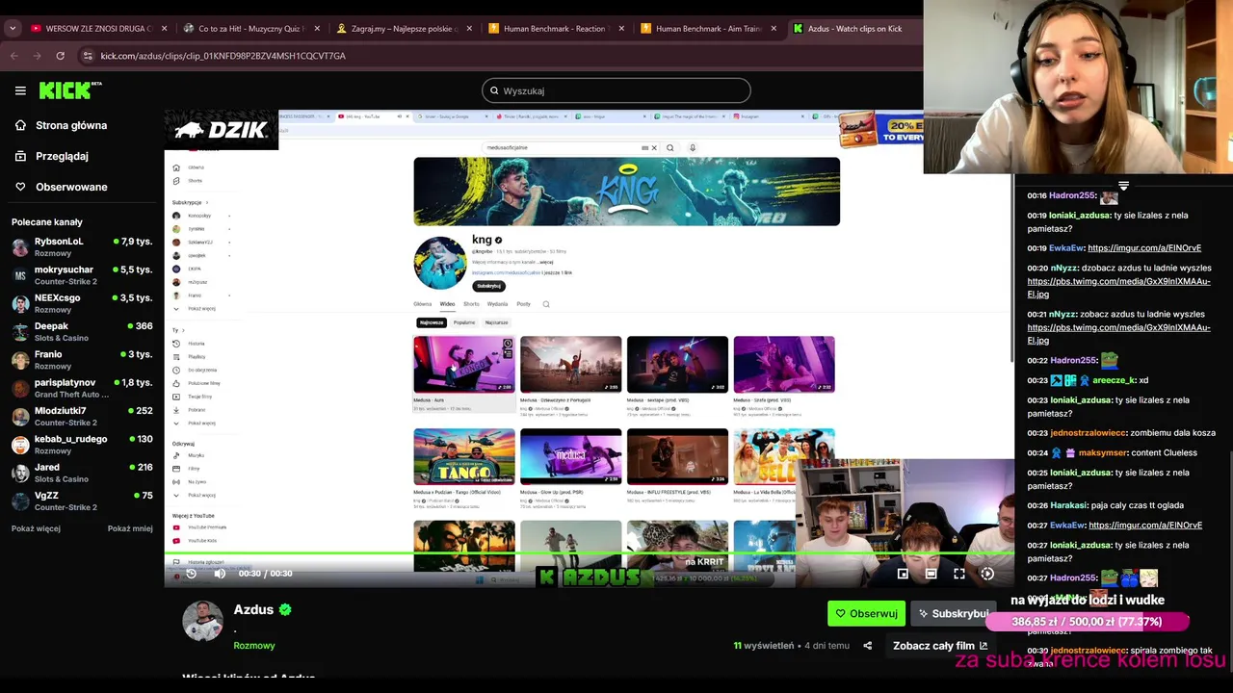Click the browser back arrow
The width and height of the screenshot is (1233, 693).
coord(13,56)
